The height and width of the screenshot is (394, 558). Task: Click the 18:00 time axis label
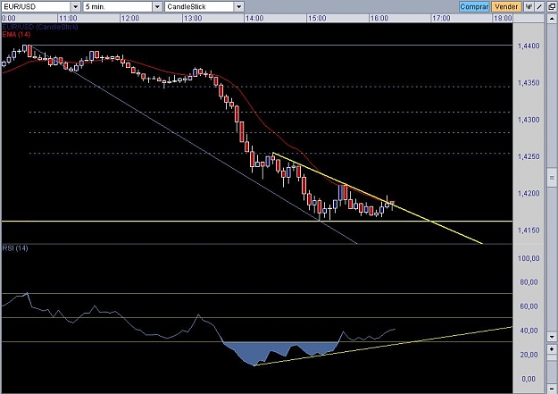coord(503,18)
